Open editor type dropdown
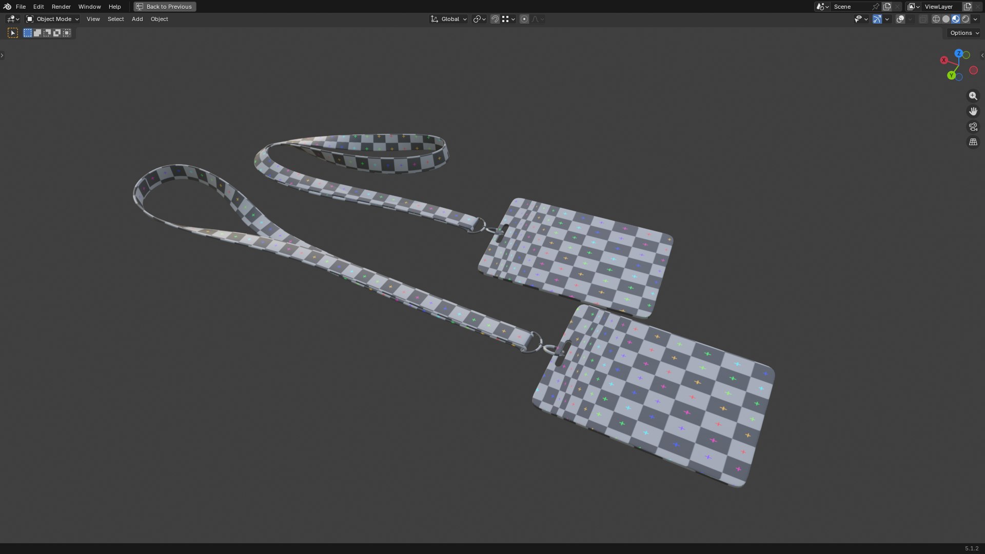The width and height of the screenshot is (985, 554). tap(13, 19)
